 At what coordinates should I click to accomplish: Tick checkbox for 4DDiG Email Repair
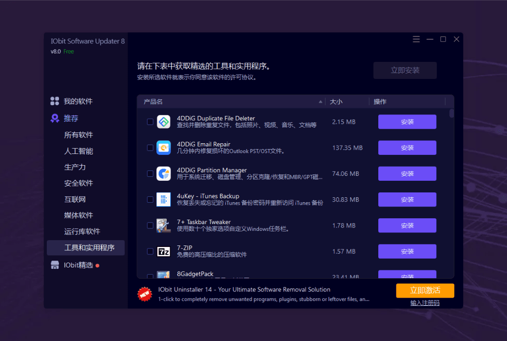(x=150, y=148)
